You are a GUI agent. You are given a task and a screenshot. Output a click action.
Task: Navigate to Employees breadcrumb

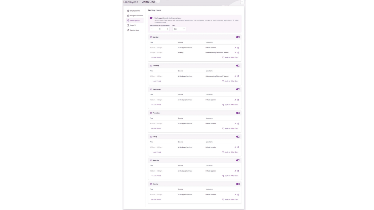[x=131, y=2]
